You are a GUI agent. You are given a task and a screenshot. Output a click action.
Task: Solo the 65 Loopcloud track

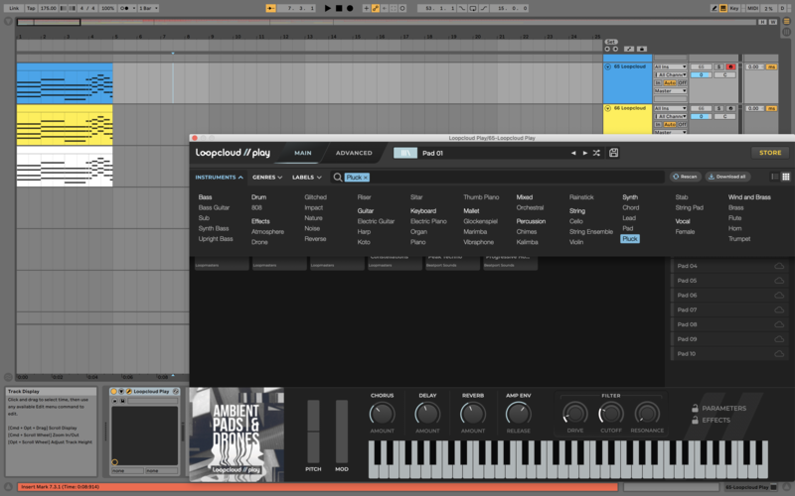[718, 66]
